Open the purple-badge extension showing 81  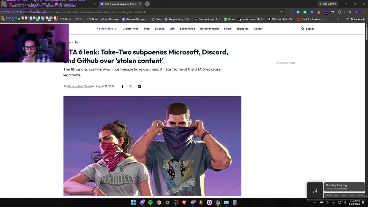tap(326, 12)
